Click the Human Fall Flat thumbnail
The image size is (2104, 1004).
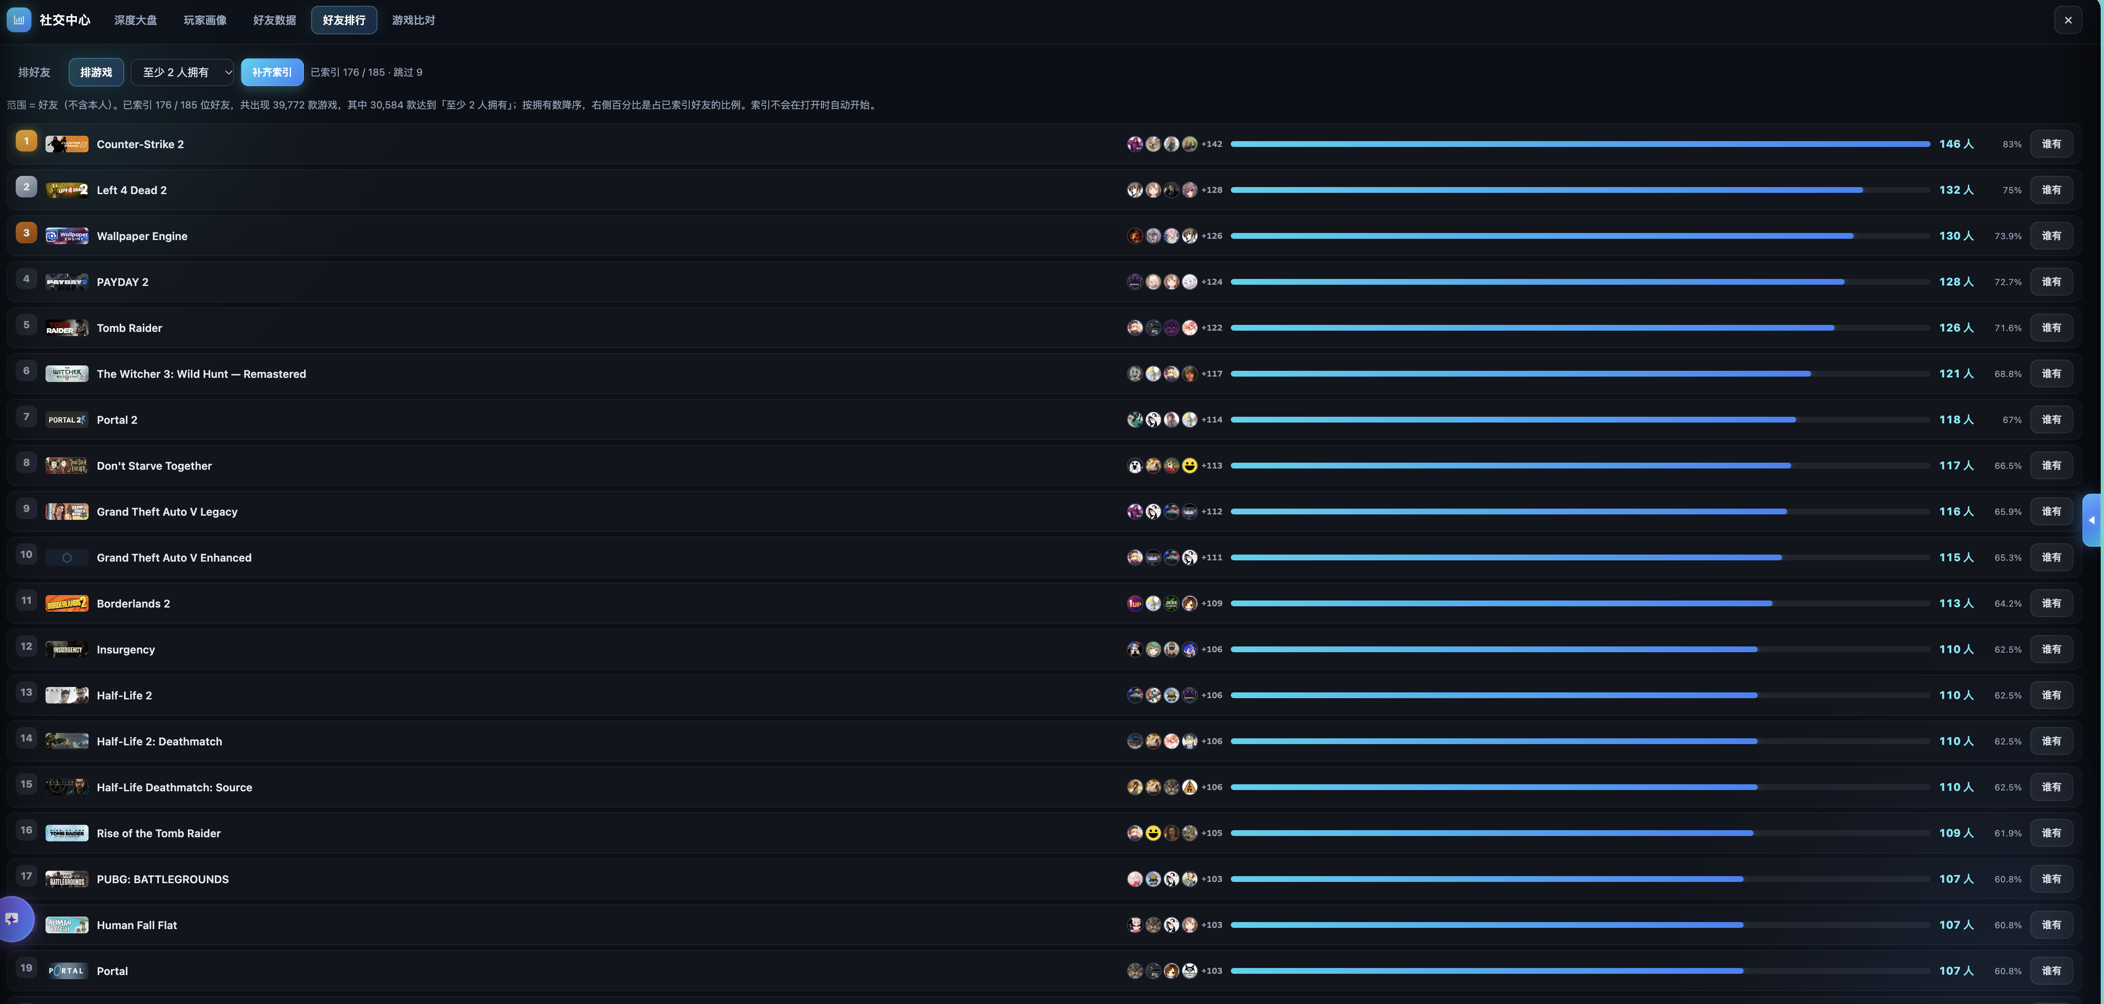[67, 925]
